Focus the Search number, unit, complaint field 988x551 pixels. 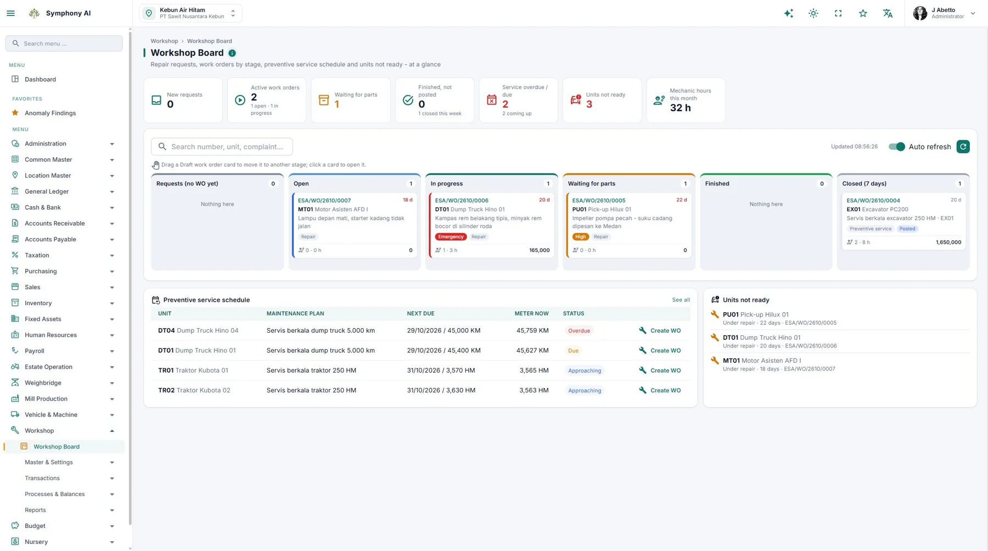[x=222, y=147]
